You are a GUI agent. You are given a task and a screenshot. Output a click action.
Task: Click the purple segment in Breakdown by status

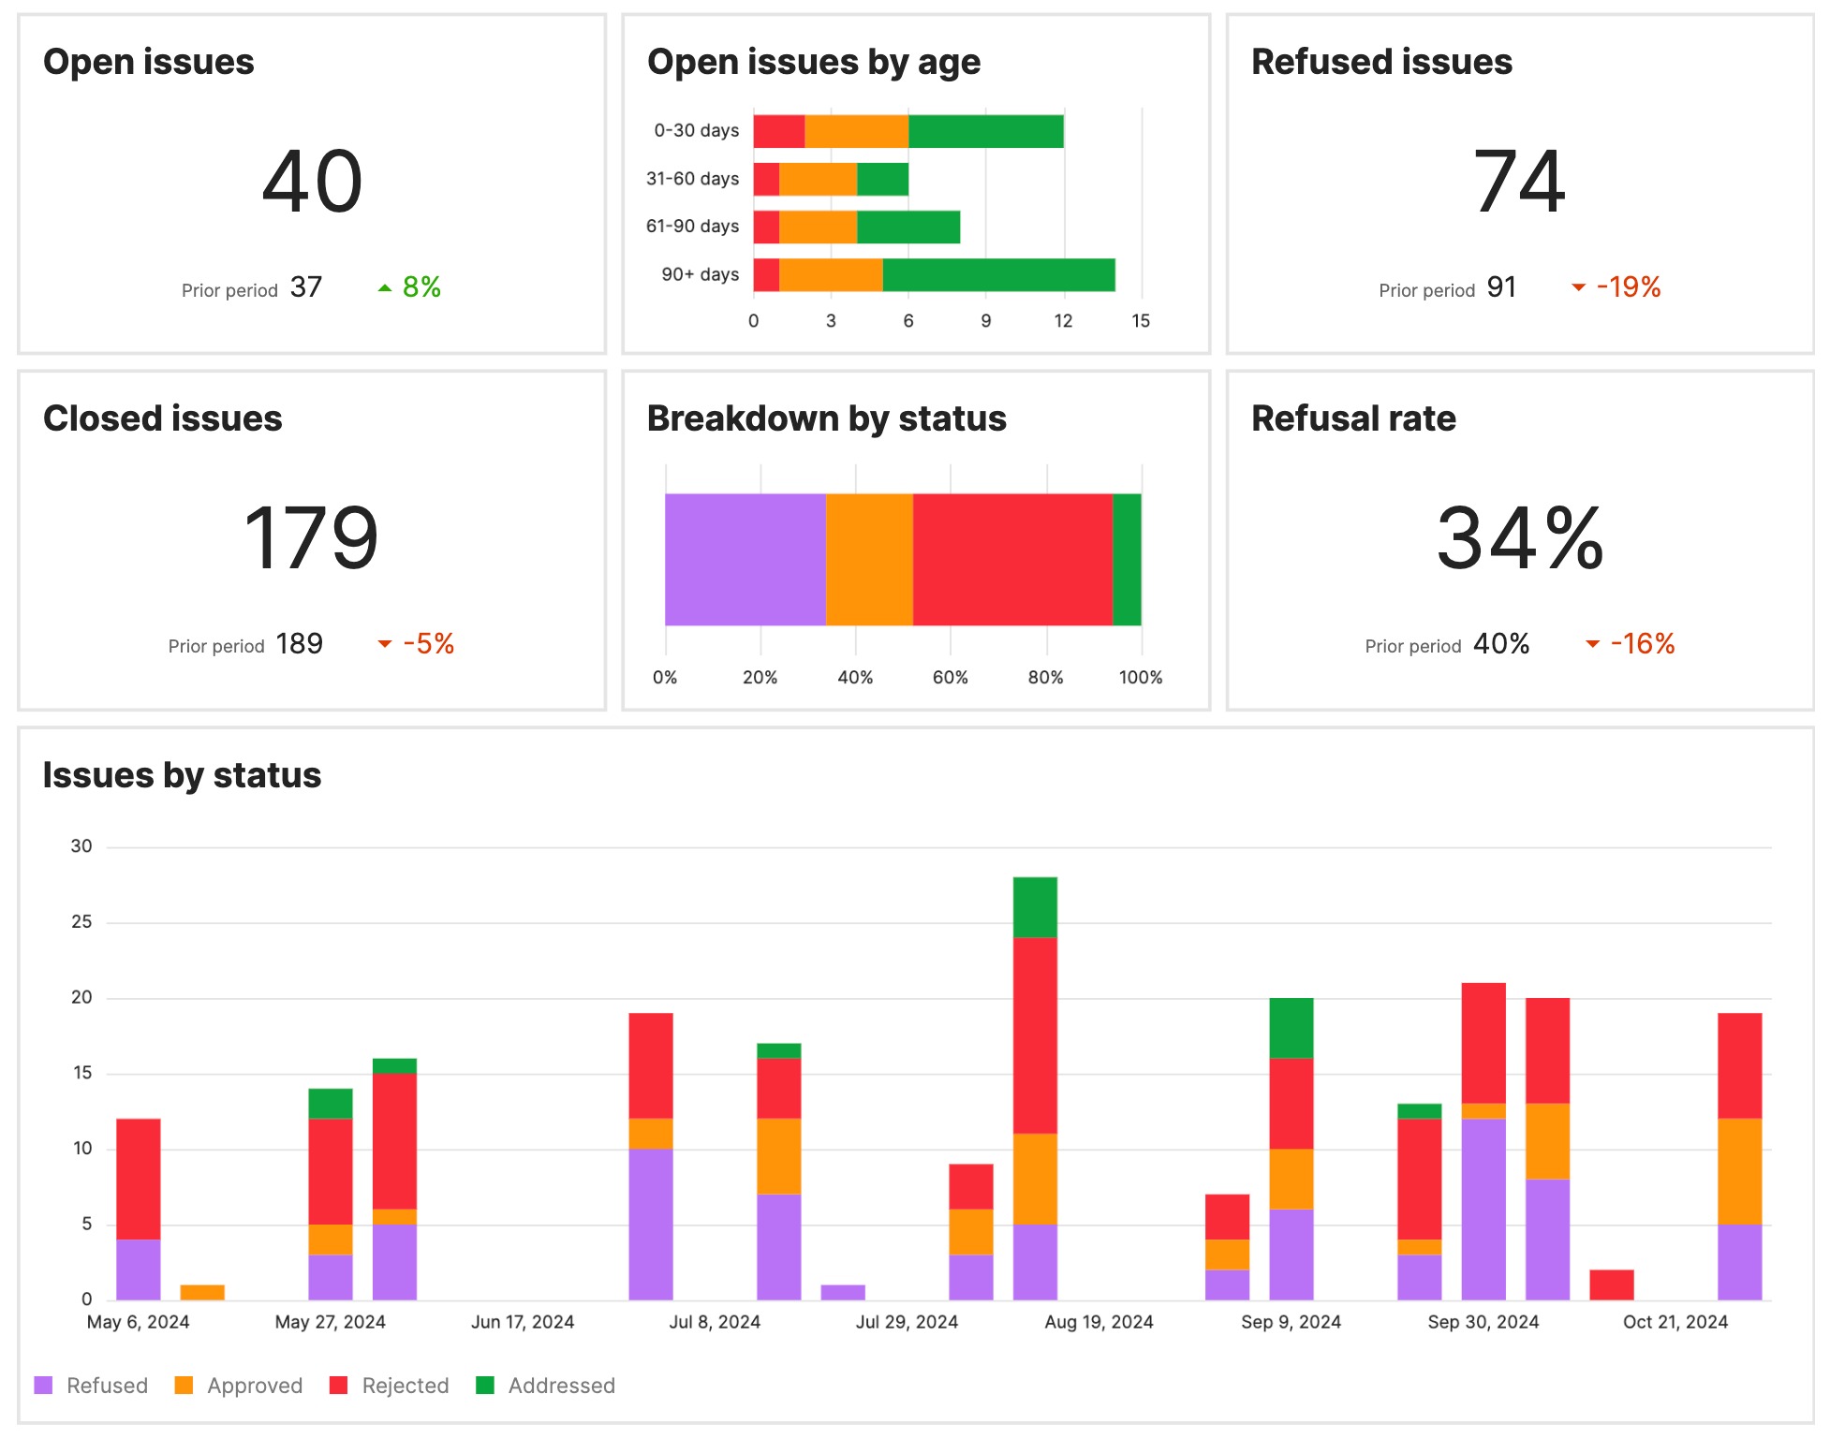point(745,559)
